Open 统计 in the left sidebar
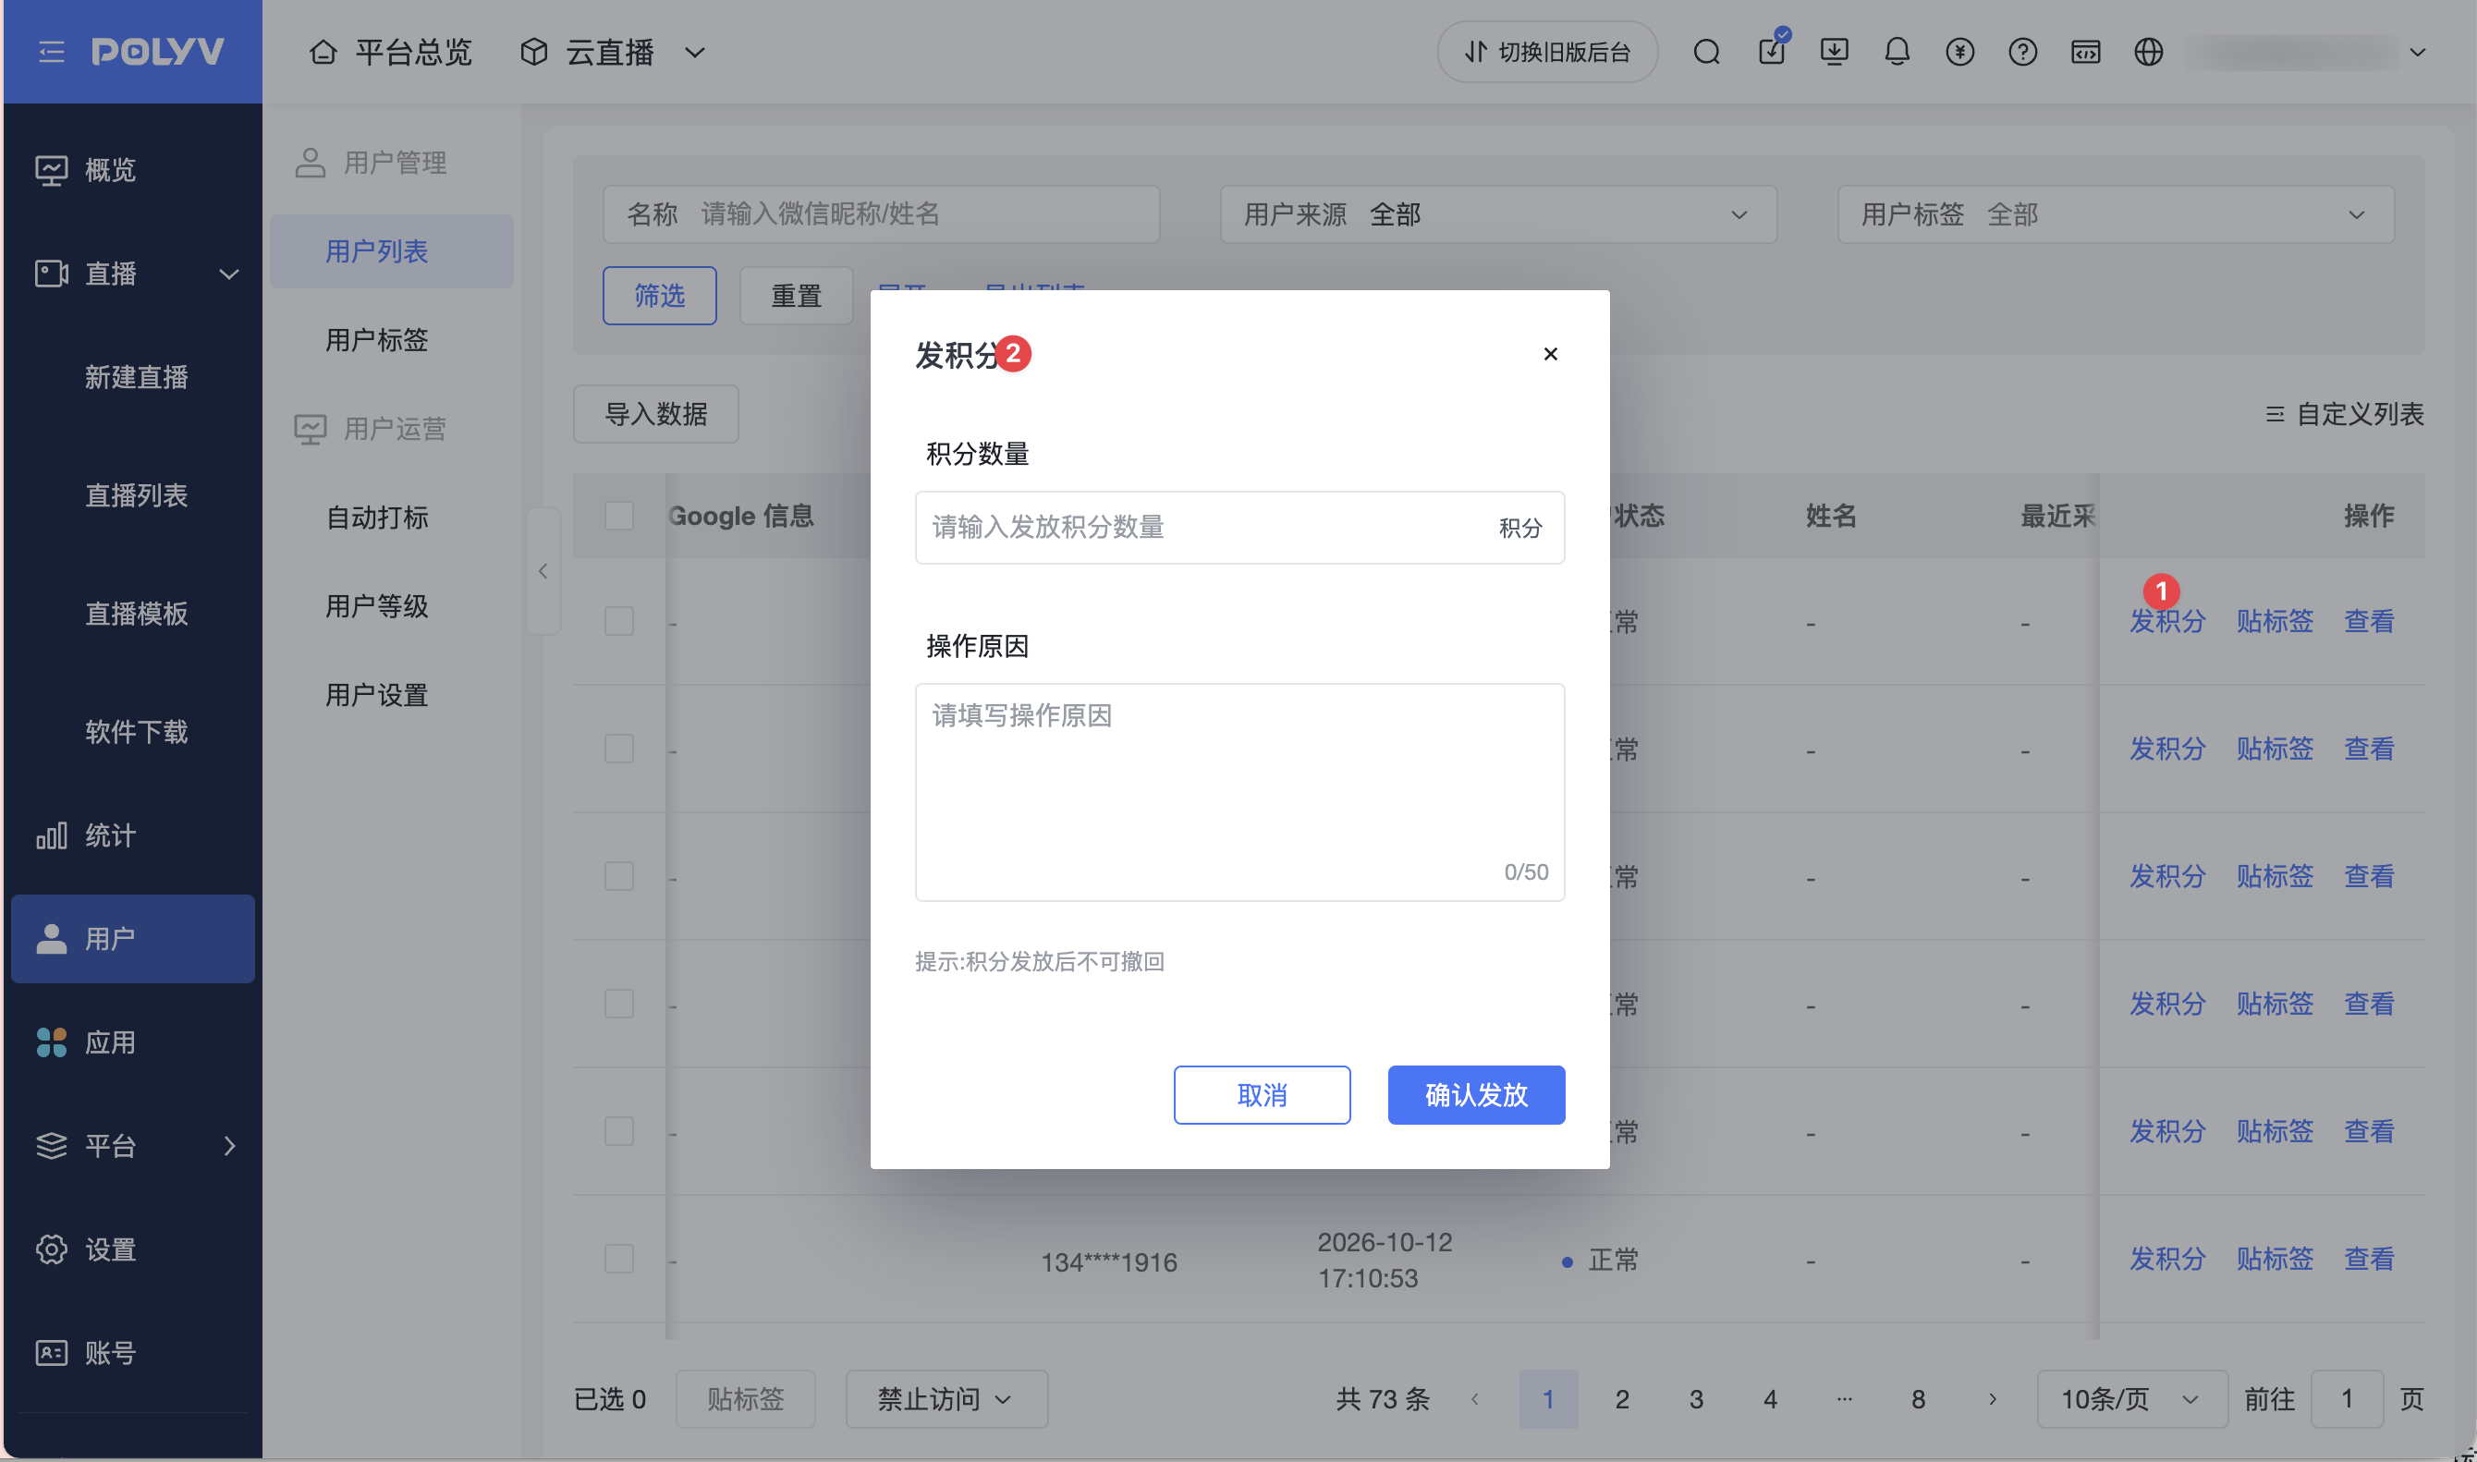The image size is (2477, 1462). tap(133, 835)
